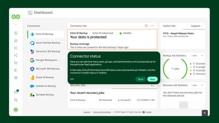219x123 pixels.
Task: Click the MA user avatar
Action: click(16, 110)
